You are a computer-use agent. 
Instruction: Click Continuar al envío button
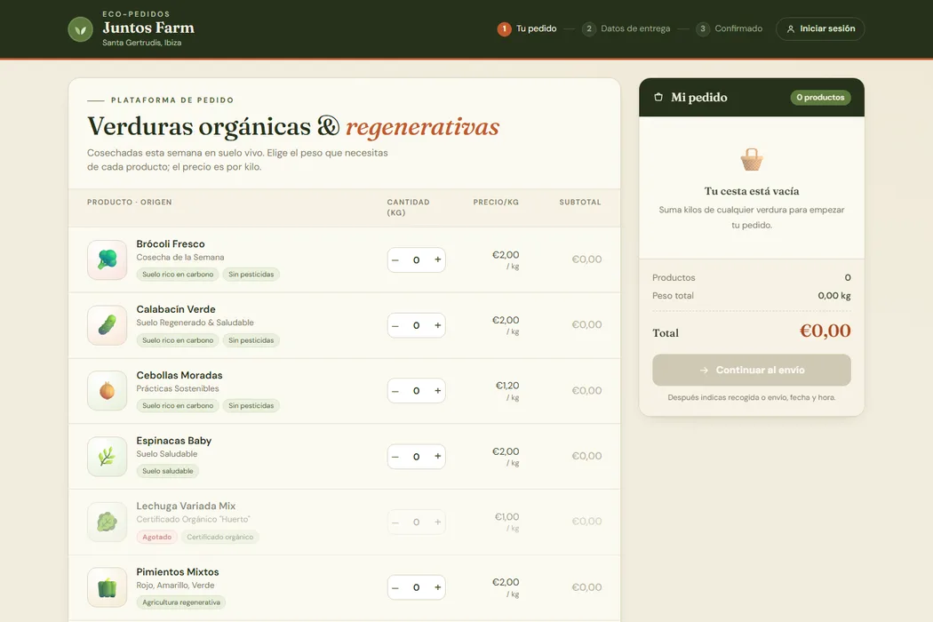(x=752, y=370)
